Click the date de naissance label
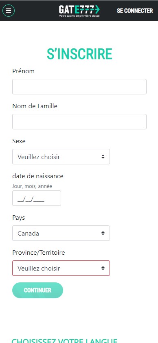This screenshot has width=158, height=343. click(x=38, y=176)
